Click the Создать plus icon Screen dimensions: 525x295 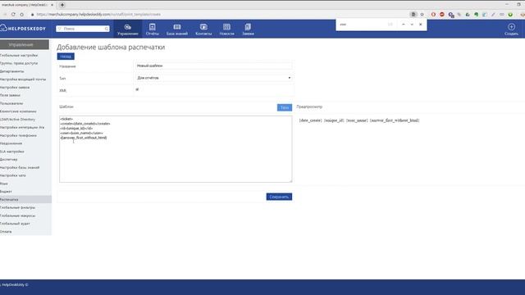coord(511,27)
